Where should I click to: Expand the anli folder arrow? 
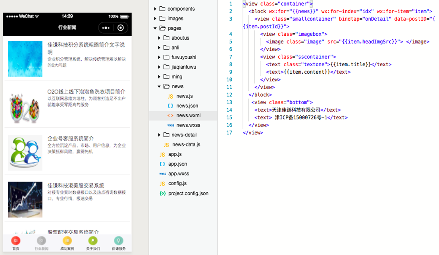coord(159,47)
